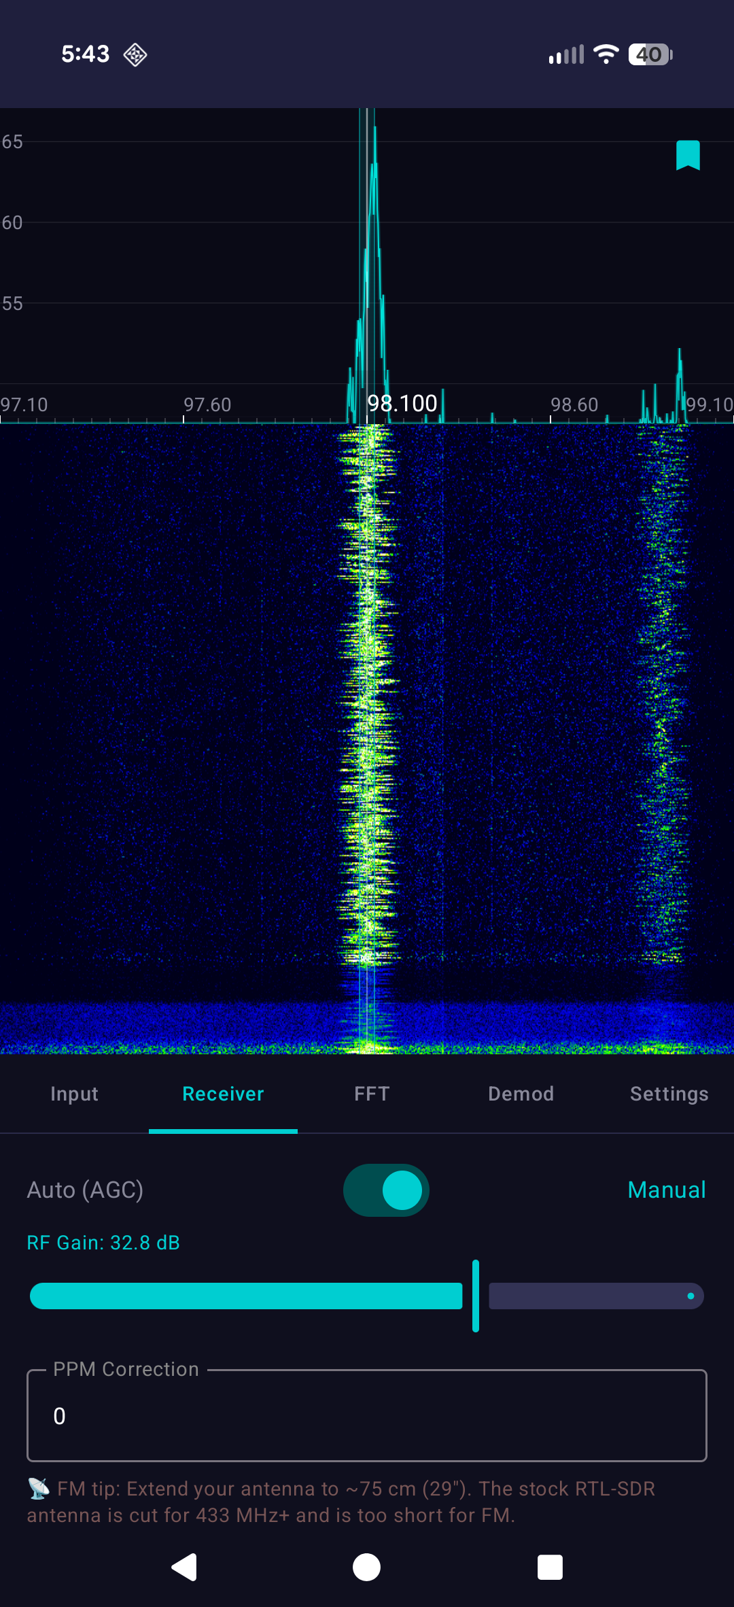This screenshot has height=1607, width=734.
Task: Tap the 65 dB scale label
Action: point(12,141)
